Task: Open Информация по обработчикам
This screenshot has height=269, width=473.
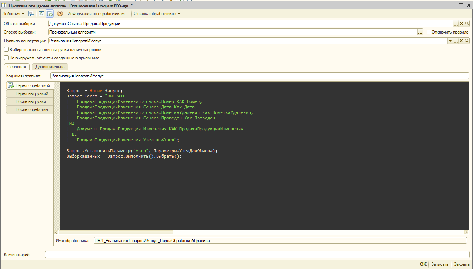Action: pos(98,14)
